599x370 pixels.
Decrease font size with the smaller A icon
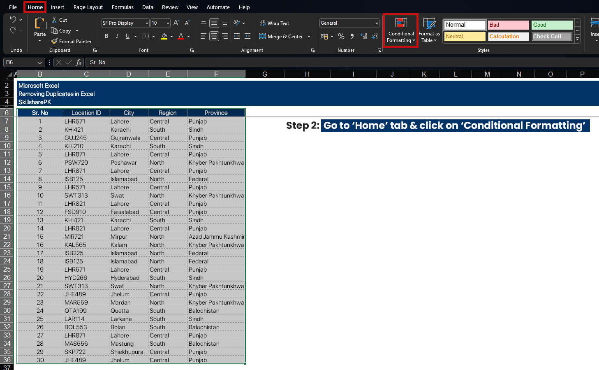tap(187, 23)
